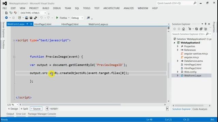218x122 pixels.
Task: Switch to the HtmlPage1.html tab
Action: 43,24
